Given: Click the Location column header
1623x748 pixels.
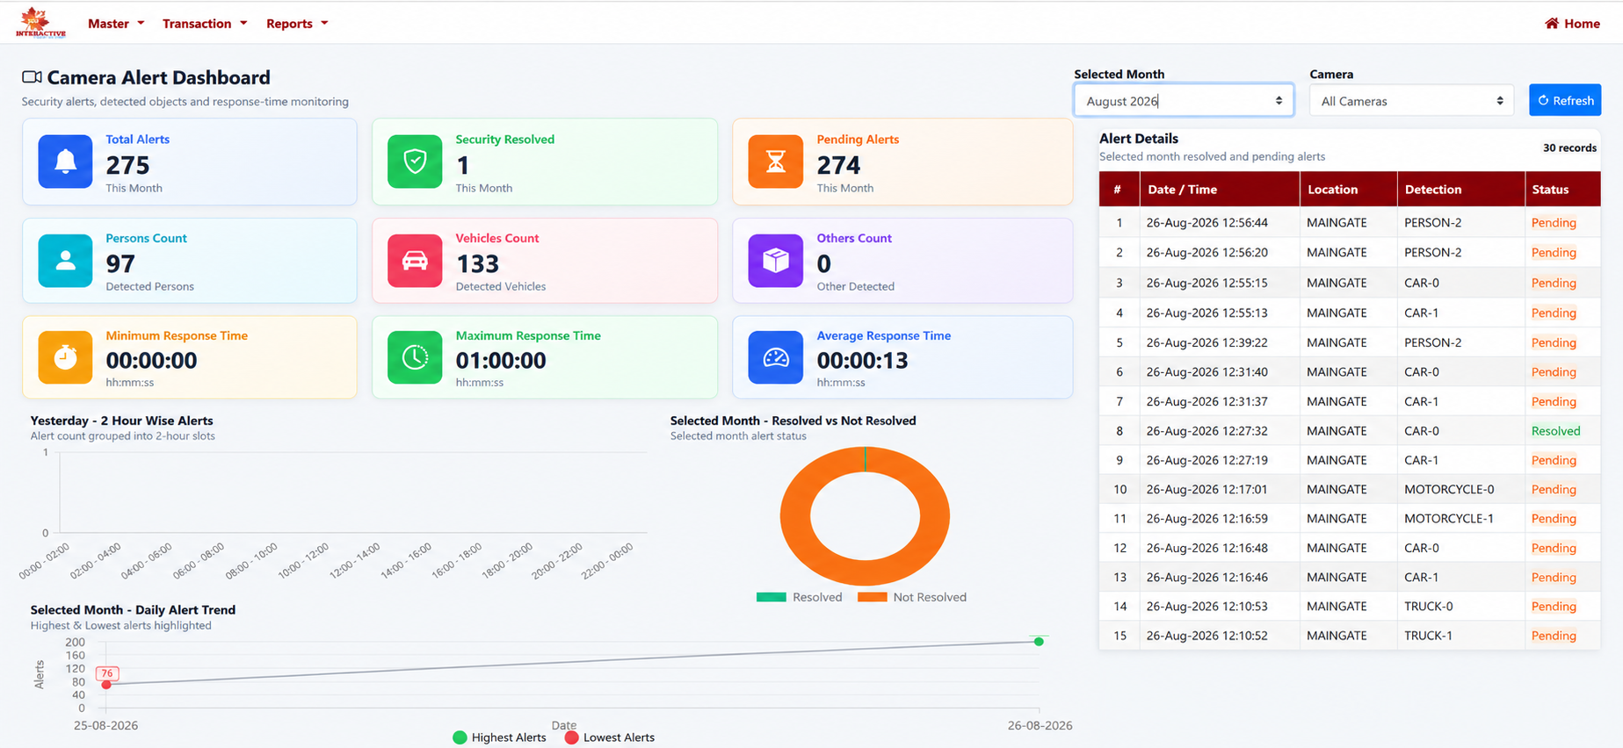Looking at the screenshot, I should [x=1348, y=189].
